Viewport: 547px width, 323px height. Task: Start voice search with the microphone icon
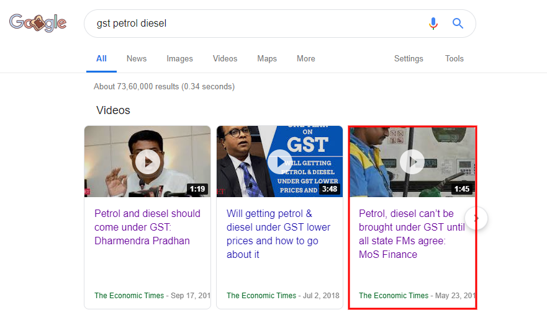(433, 24)
